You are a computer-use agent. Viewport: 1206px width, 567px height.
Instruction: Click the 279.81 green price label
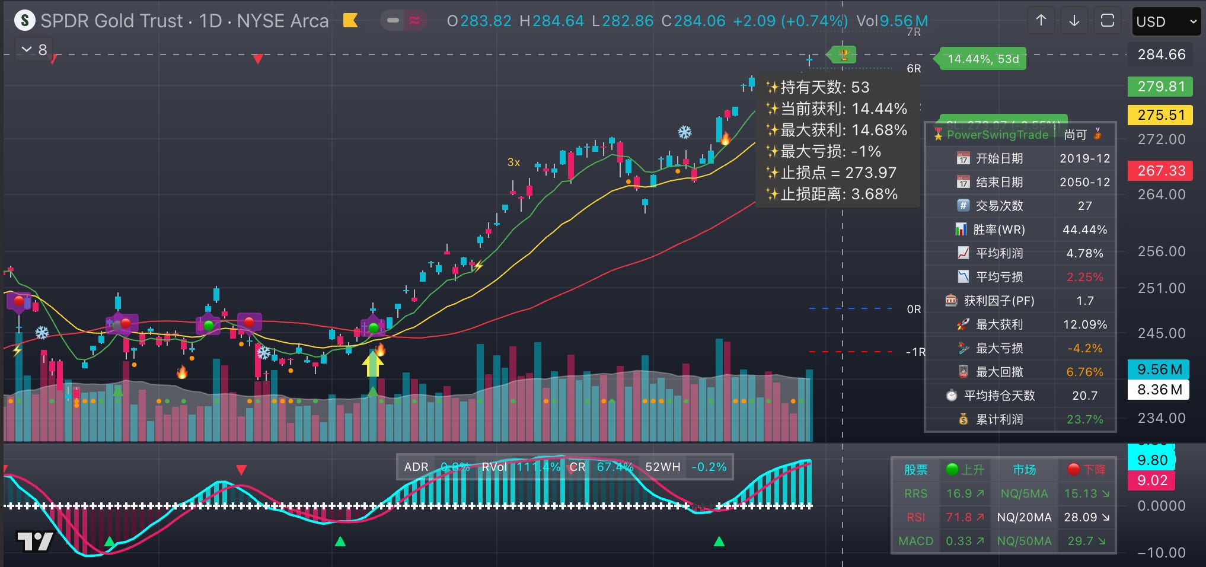point(1160,87)
